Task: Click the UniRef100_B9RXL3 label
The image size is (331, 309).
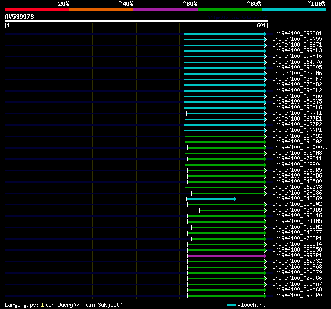Action: [297, 51]
